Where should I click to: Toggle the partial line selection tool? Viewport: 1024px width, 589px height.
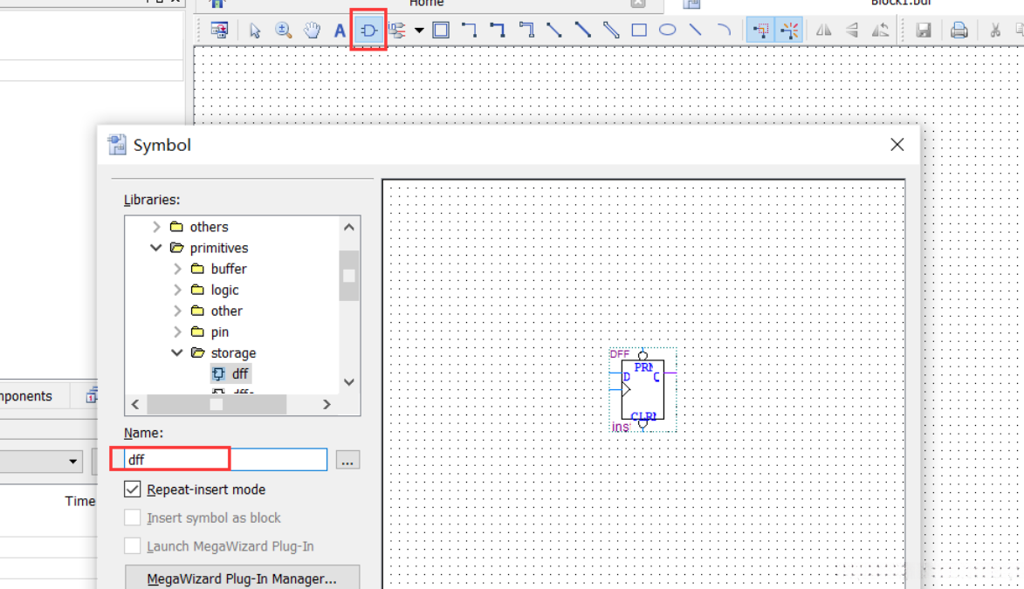point(761,30)
